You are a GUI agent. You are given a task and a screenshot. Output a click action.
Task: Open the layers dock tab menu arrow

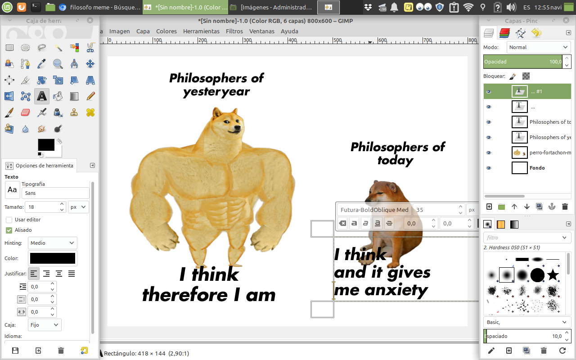(x=567, y=33)
